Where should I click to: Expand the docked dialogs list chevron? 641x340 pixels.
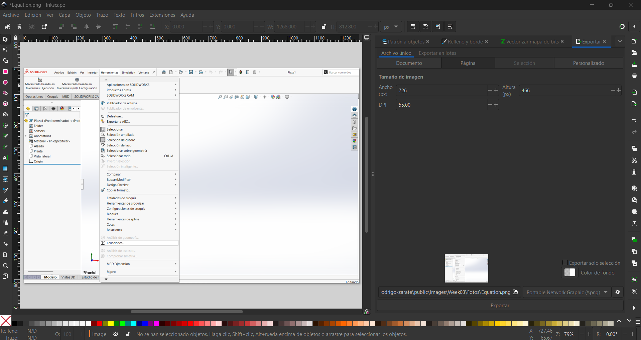[x=620, y=41]
